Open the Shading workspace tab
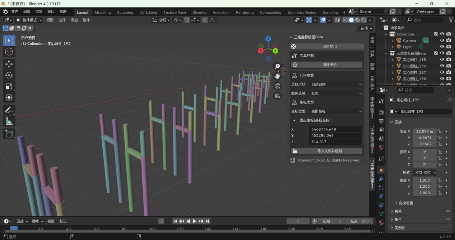Viewport: 455px width, 240px height. (199, 12)
